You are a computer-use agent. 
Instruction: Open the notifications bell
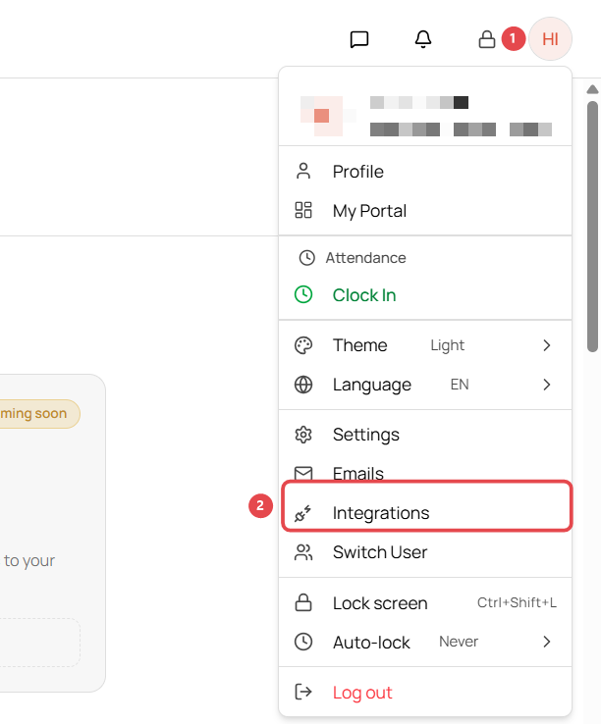coord(423,39)
